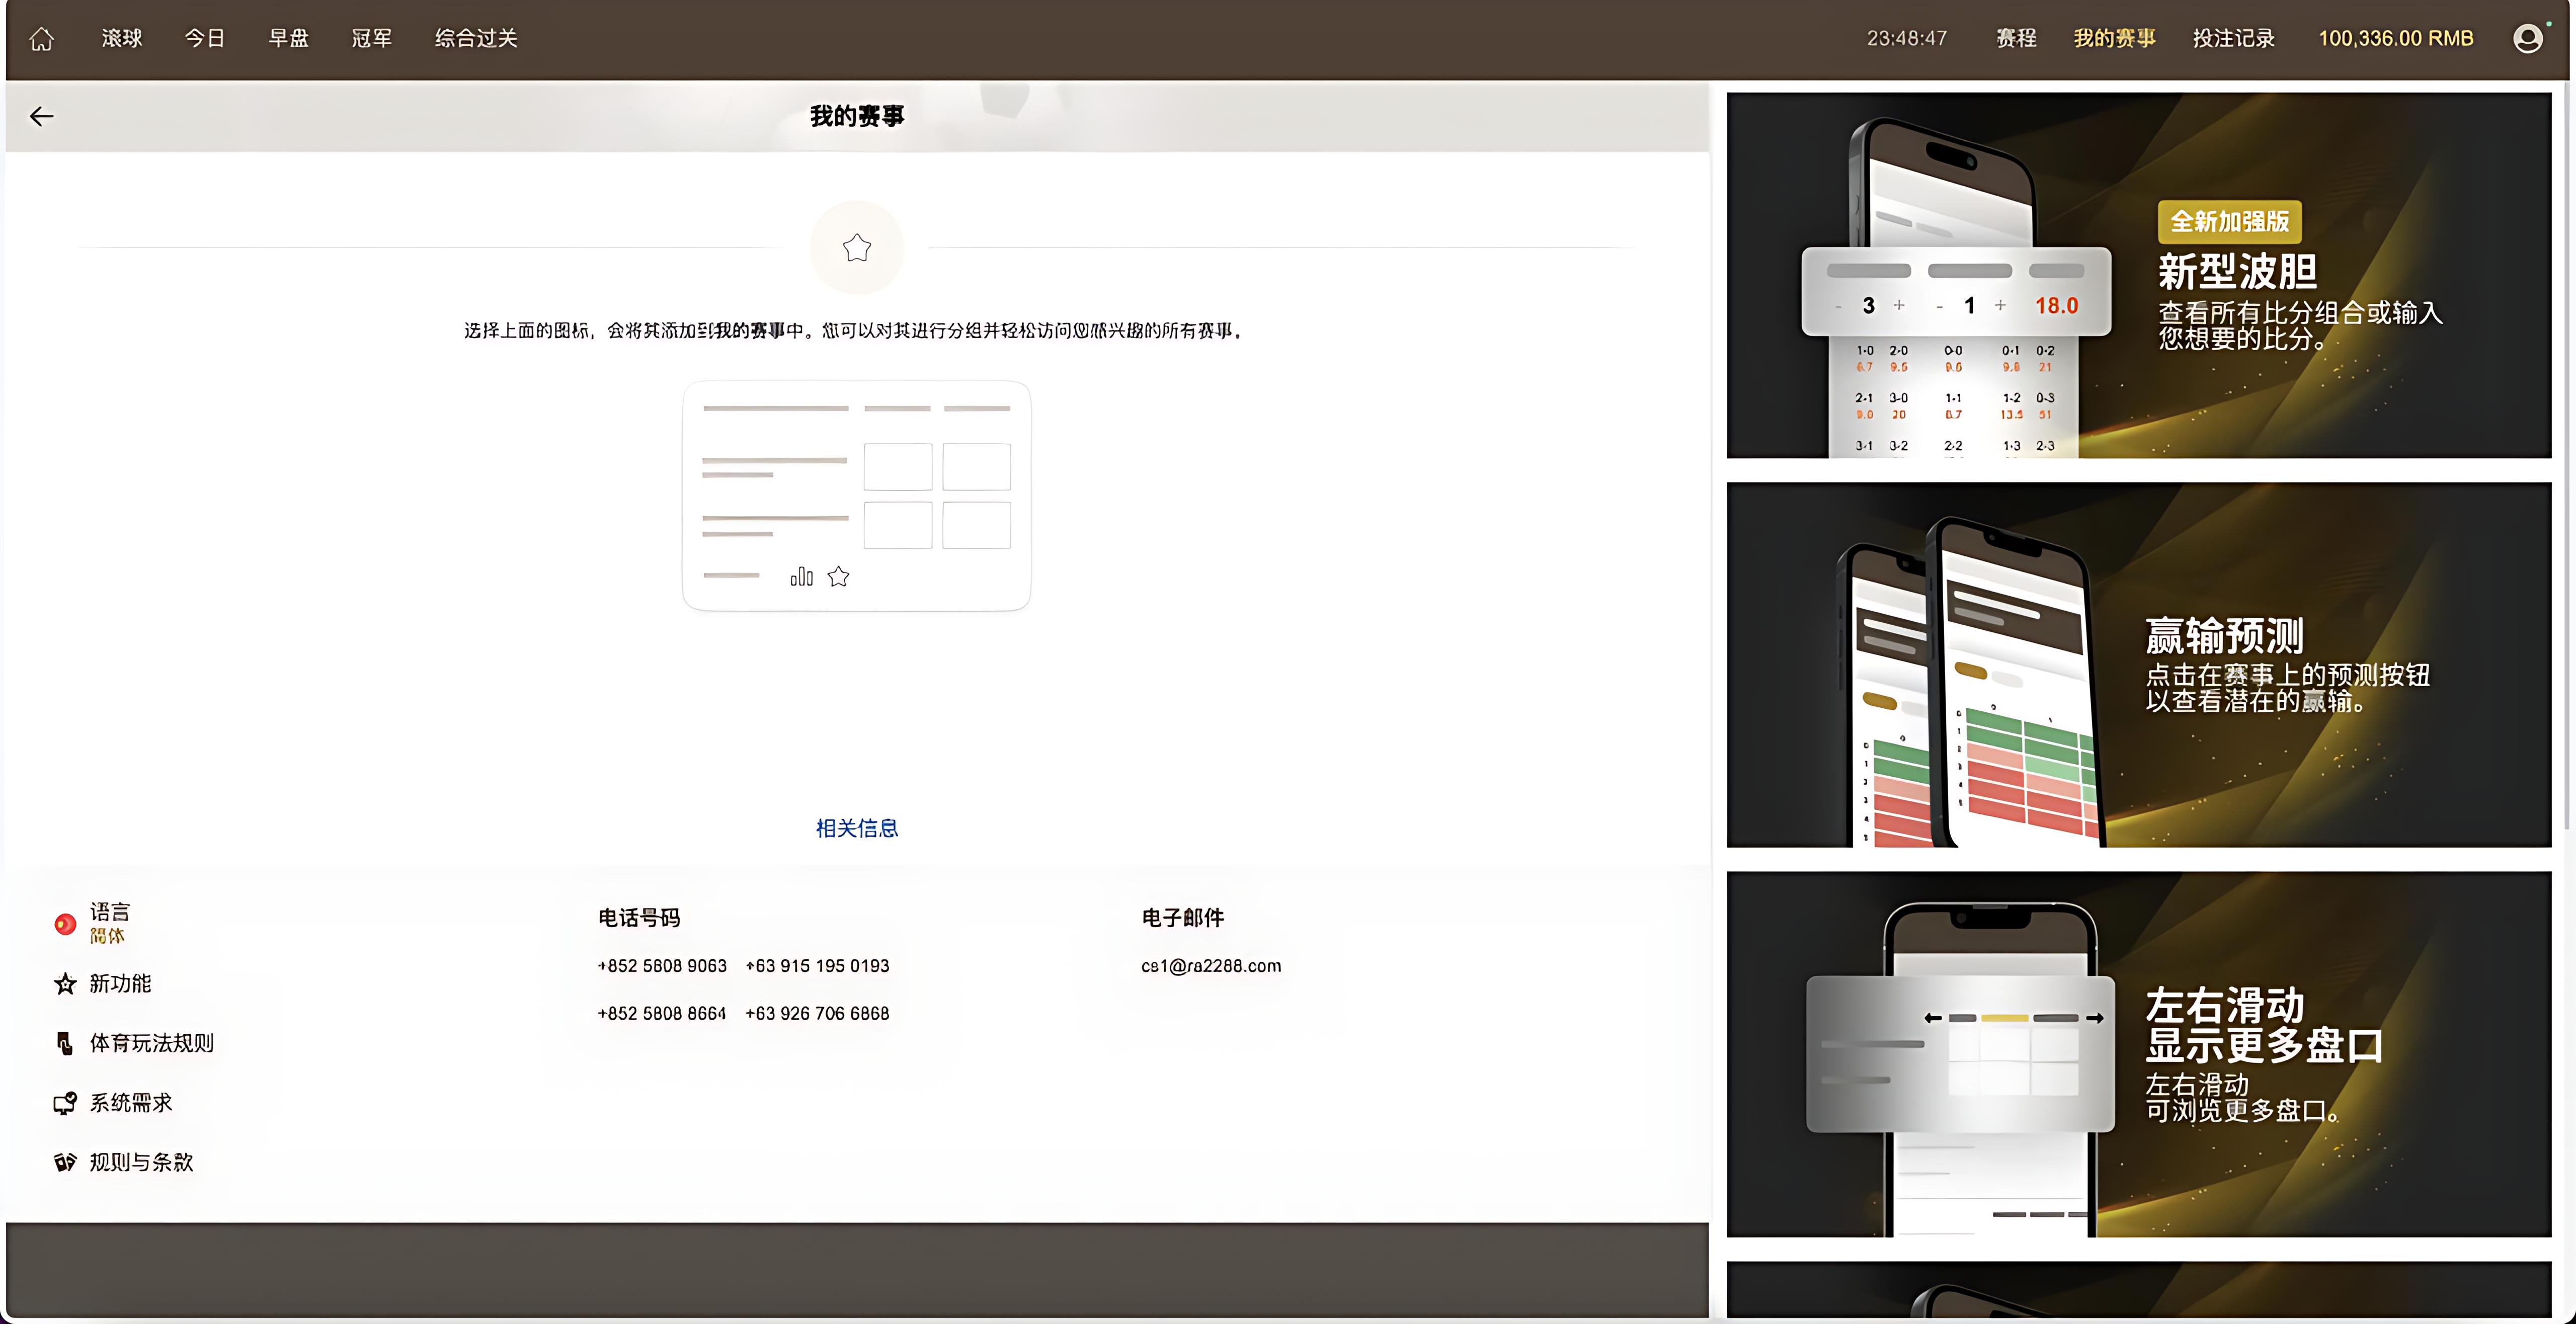Image resolution: width=2576 pixels, height=1324 pixels.
Task: Open 投注记录 bet history
Action: [2234, 38]
